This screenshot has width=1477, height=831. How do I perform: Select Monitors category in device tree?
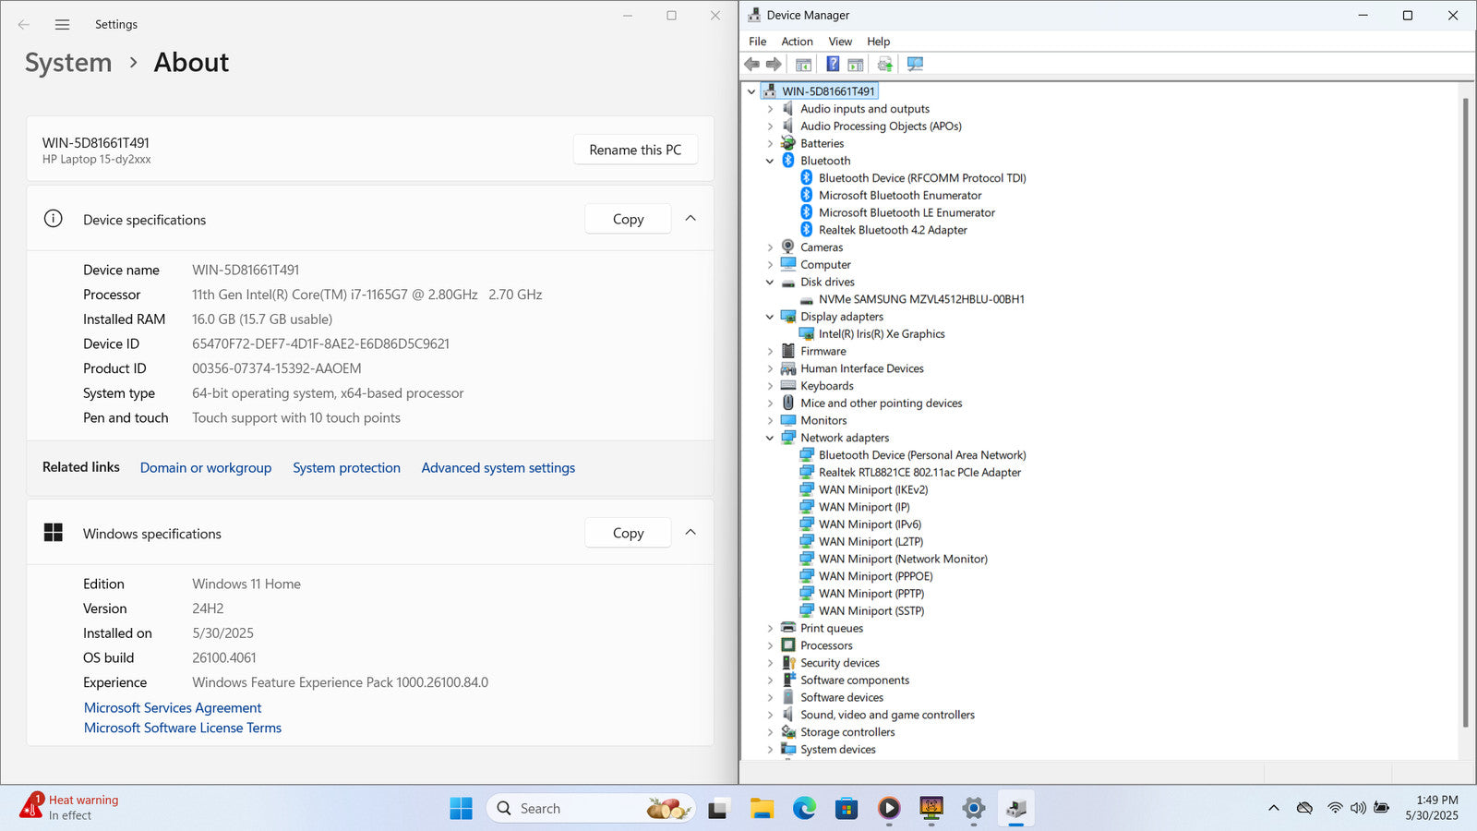tap(823, 421)
